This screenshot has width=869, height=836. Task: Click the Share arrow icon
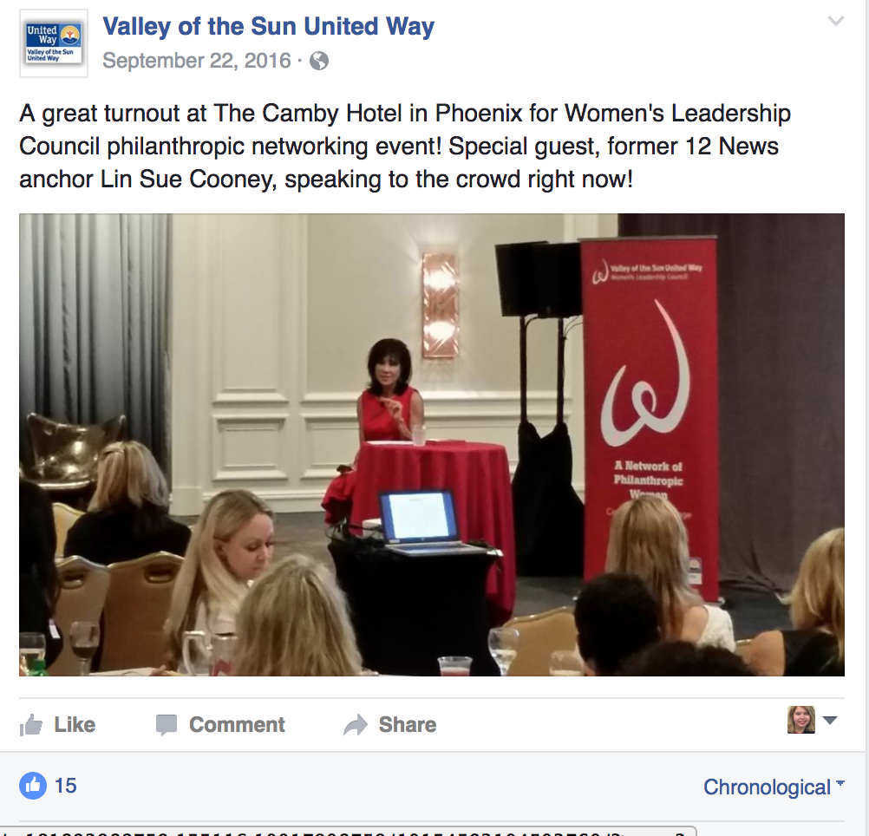356,725
